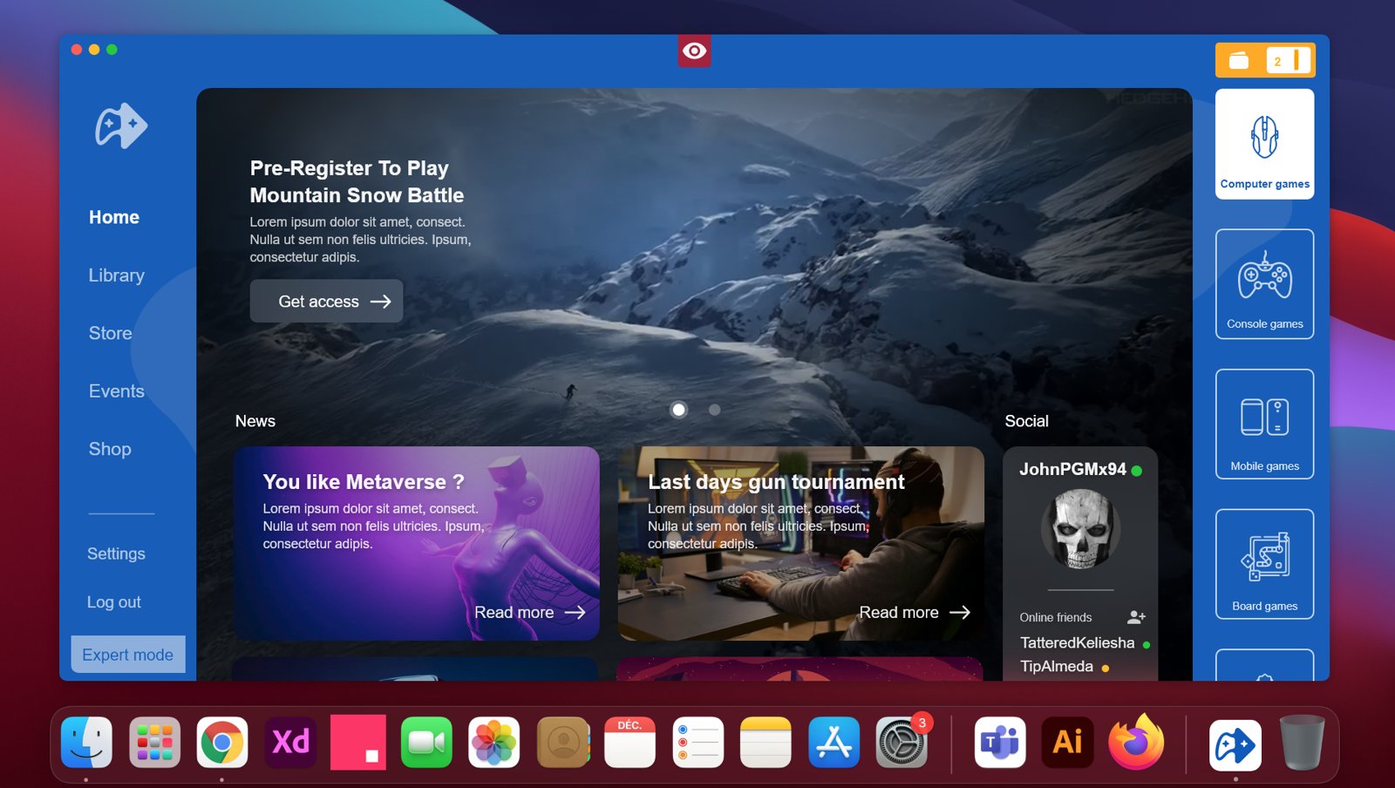1395x788 pixels.
Task: Click the red eye icon at the top
Action: pos(694,51)
